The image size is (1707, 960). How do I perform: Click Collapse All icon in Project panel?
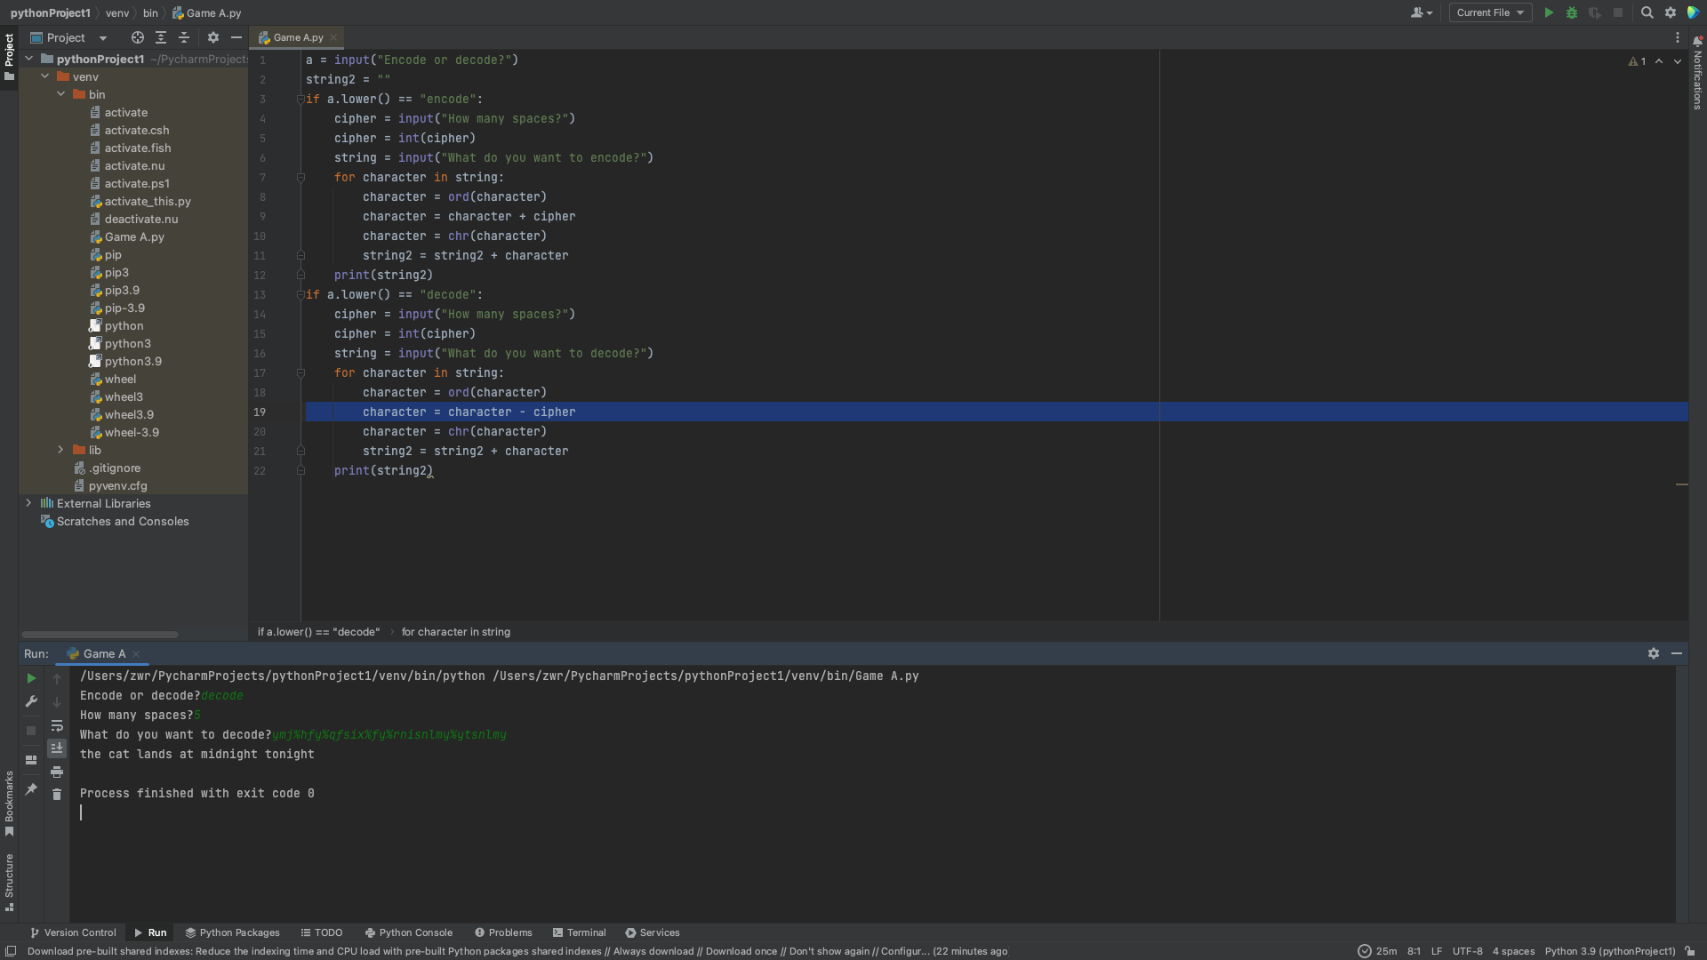184,37
